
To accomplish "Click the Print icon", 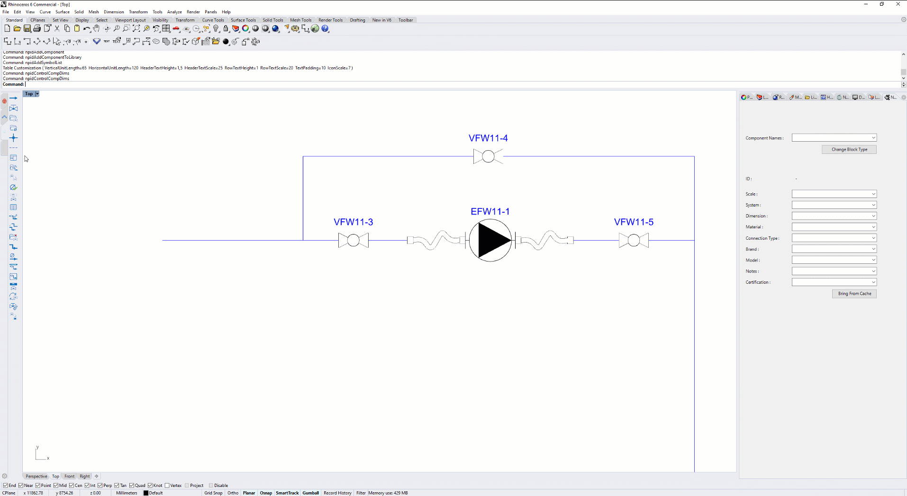I will [x=37, y=28].
